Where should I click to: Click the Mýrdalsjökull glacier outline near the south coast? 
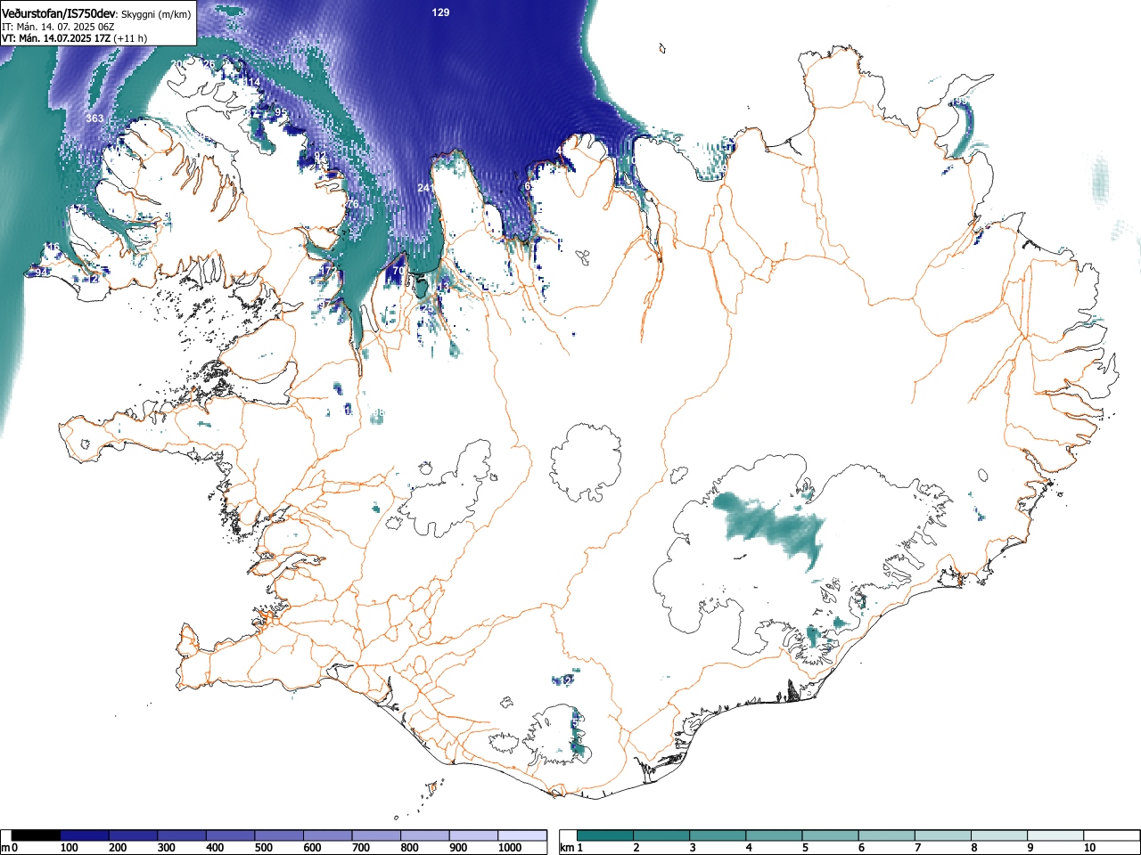point(557,735)
